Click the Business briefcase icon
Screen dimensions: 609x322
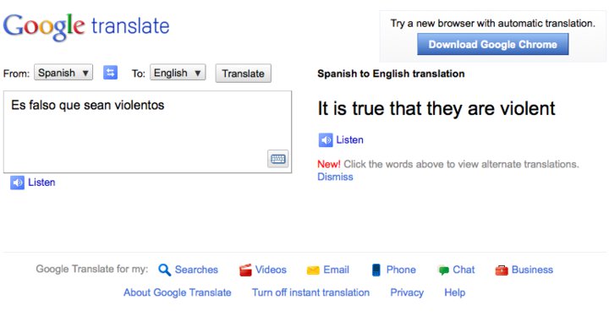coord(502,270)
